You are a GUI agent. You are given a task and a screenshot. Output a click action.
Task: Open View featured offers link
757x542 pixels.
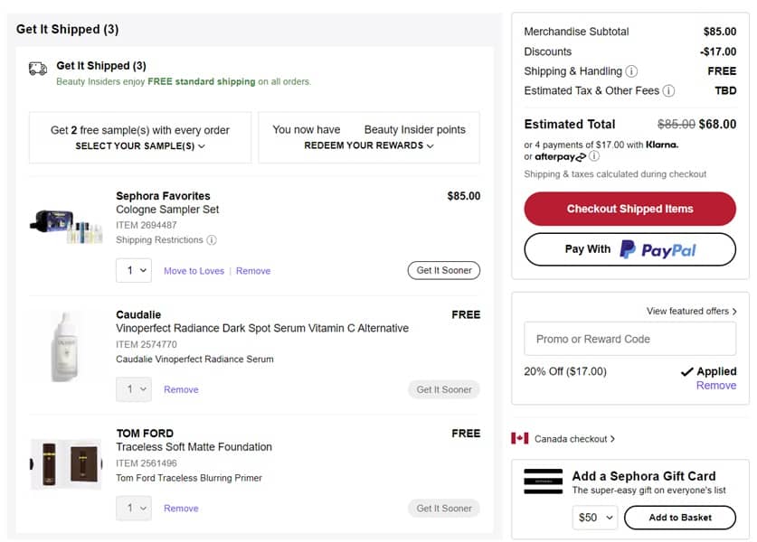[x=691, y=312]
